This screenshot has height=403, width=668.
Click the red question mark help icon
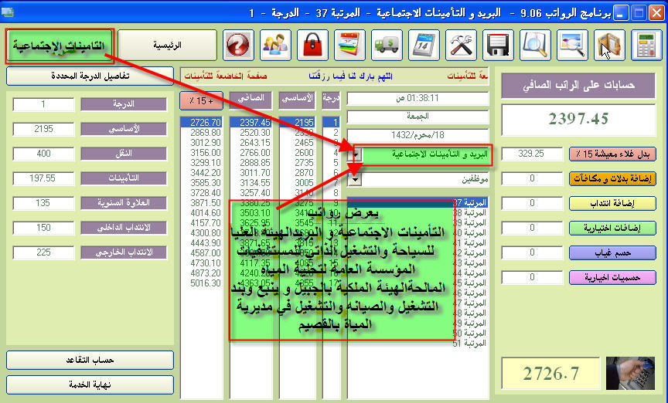pyautogui.click(x=239, y=46)
